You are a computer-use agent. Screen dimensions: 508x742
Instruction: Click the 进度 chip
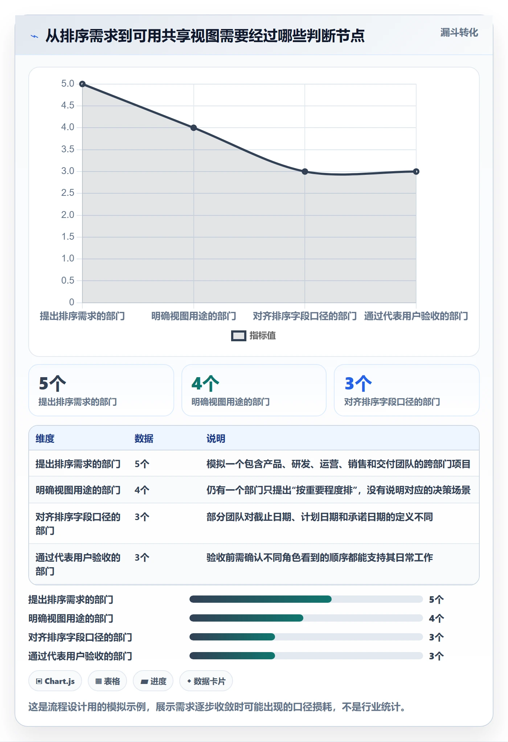point(153,681)
